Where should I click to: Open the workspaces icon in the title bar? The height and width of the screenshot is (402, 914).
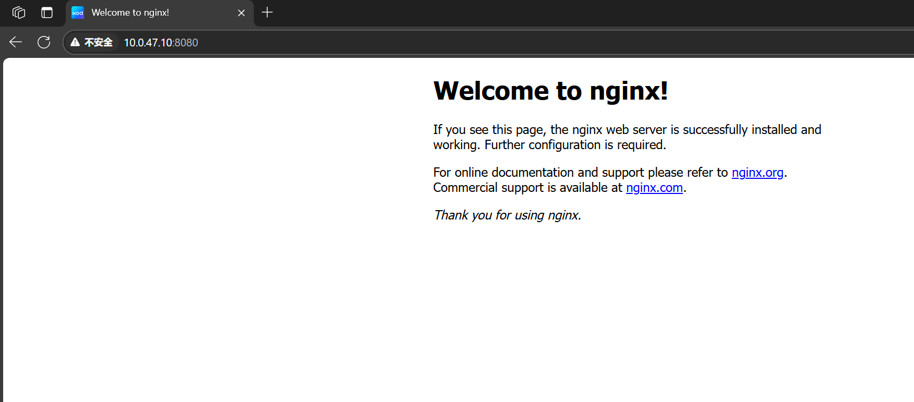pyautogui.click(x=19, y=13)
